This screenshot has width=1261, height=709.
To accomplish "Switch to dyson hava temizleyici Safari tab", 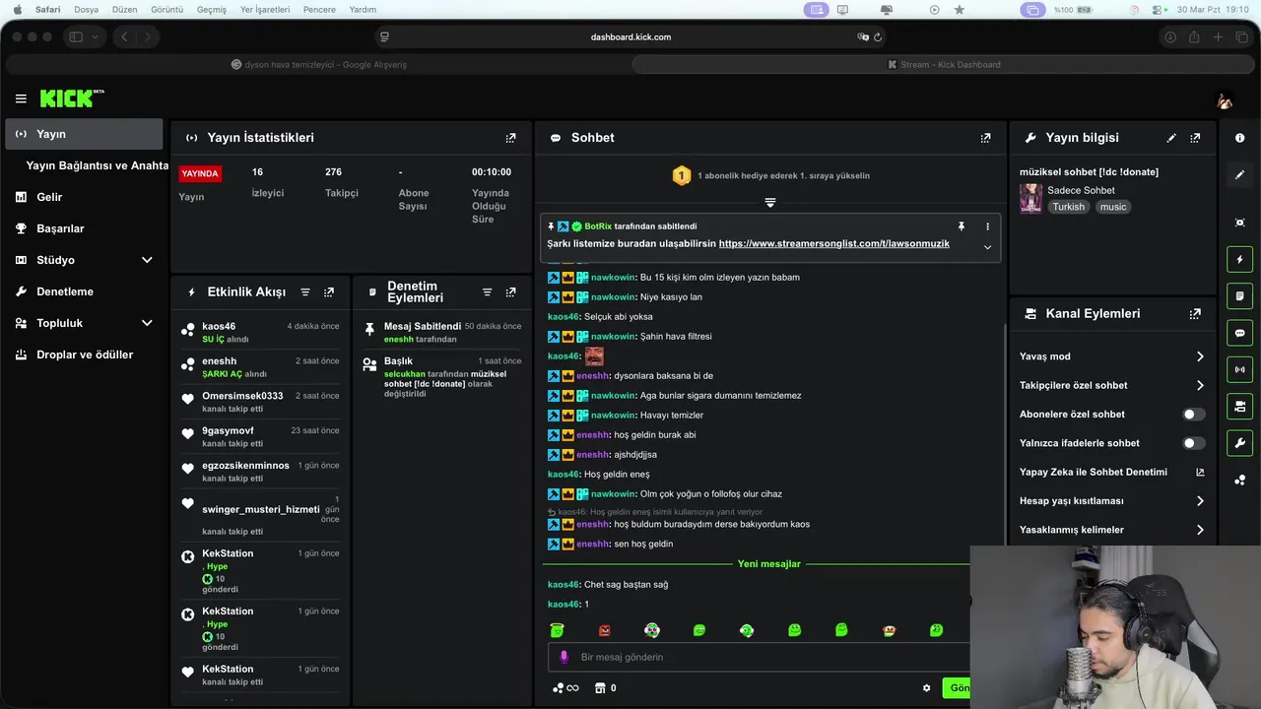I will tap(318, 64).
